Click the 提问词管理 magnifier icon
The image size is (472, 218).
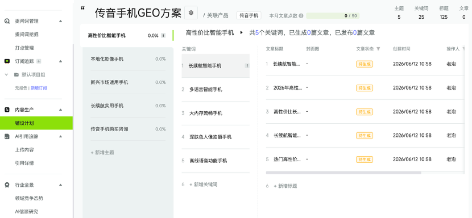[x=7, y=21]
